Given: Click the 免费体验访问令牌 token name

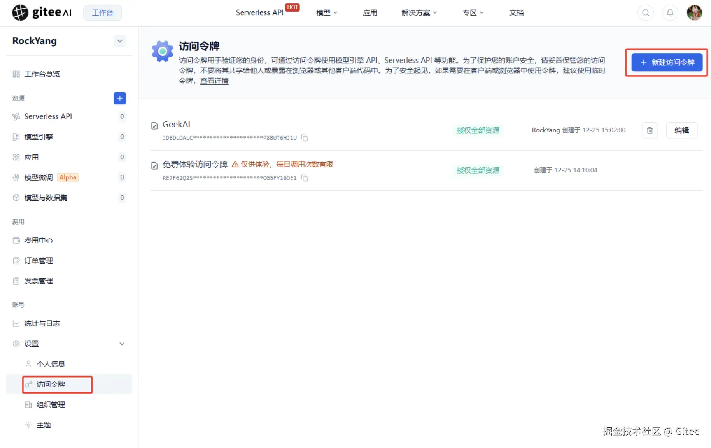Looking at the screenshot, I should point(195,165).
